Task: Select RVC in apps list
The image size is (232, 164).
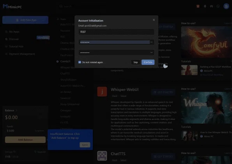Action: (x=63, y=37)
